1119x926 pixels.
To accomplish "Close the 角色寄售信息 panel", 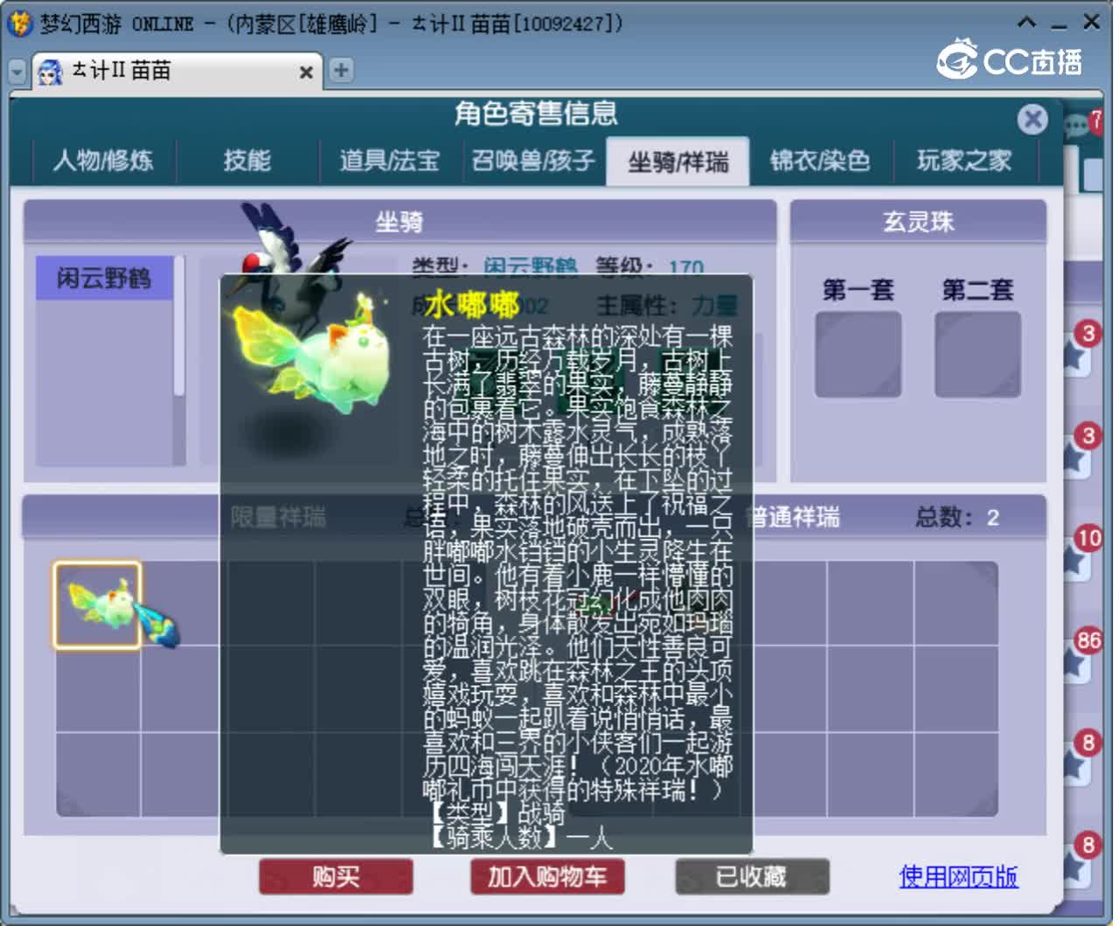I will coord(1032,119).
